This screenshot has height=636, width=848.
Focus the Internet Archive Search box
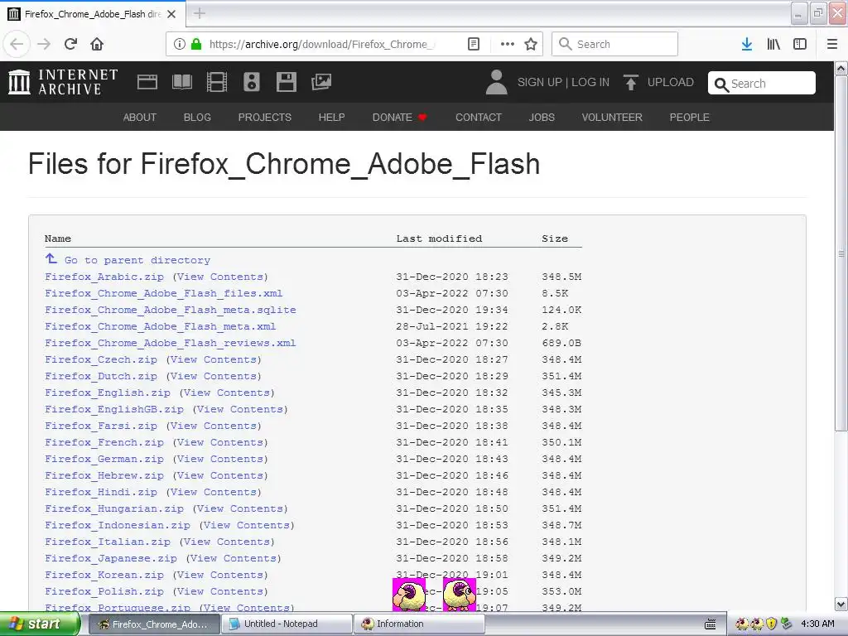762,84
